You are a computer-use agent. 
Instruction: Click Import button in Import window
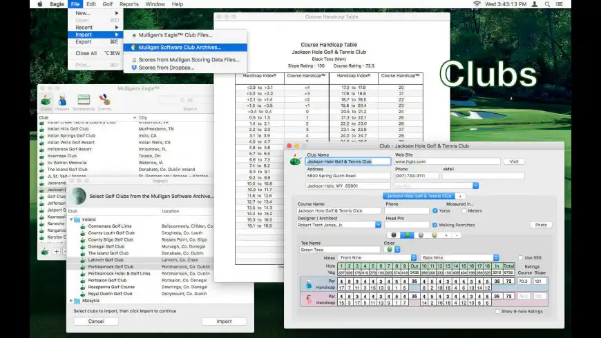pyautogui.click(x=224, y=321)
